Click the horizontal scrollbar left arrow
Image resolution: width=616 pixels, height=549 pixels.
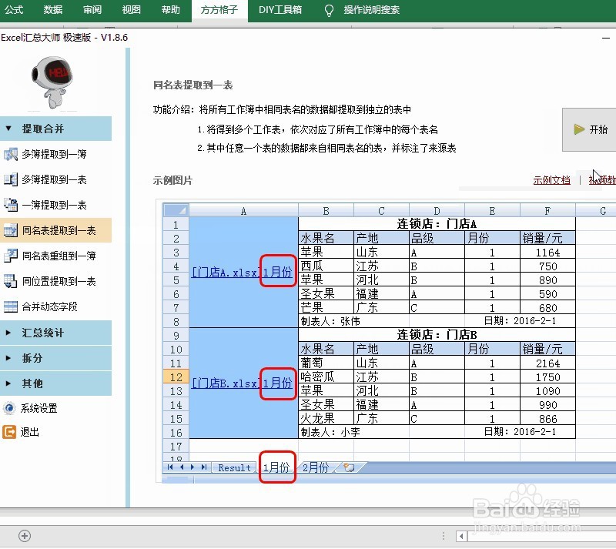pyautogui.click(x=461, y=536)
